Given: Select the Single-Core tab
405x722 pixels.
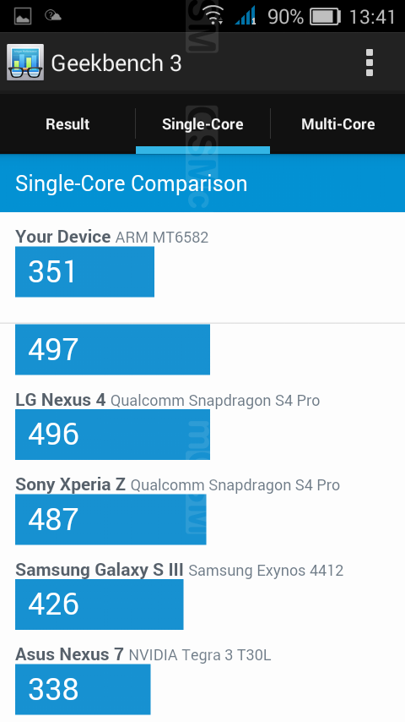Looking at the screenshot, I should tap(202, 124).
